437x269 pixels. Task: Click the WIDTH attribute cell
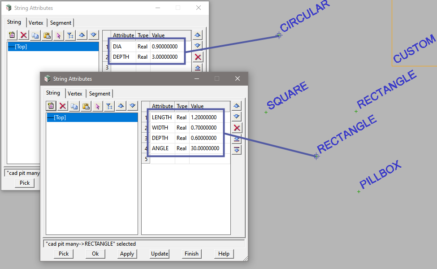[x=163, y=128]
